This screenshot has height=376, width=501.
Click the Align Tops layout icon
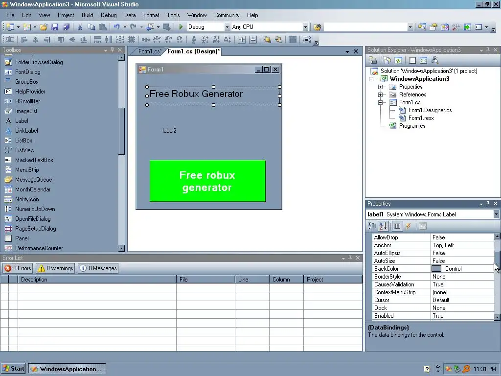click(x=61, y=40)
